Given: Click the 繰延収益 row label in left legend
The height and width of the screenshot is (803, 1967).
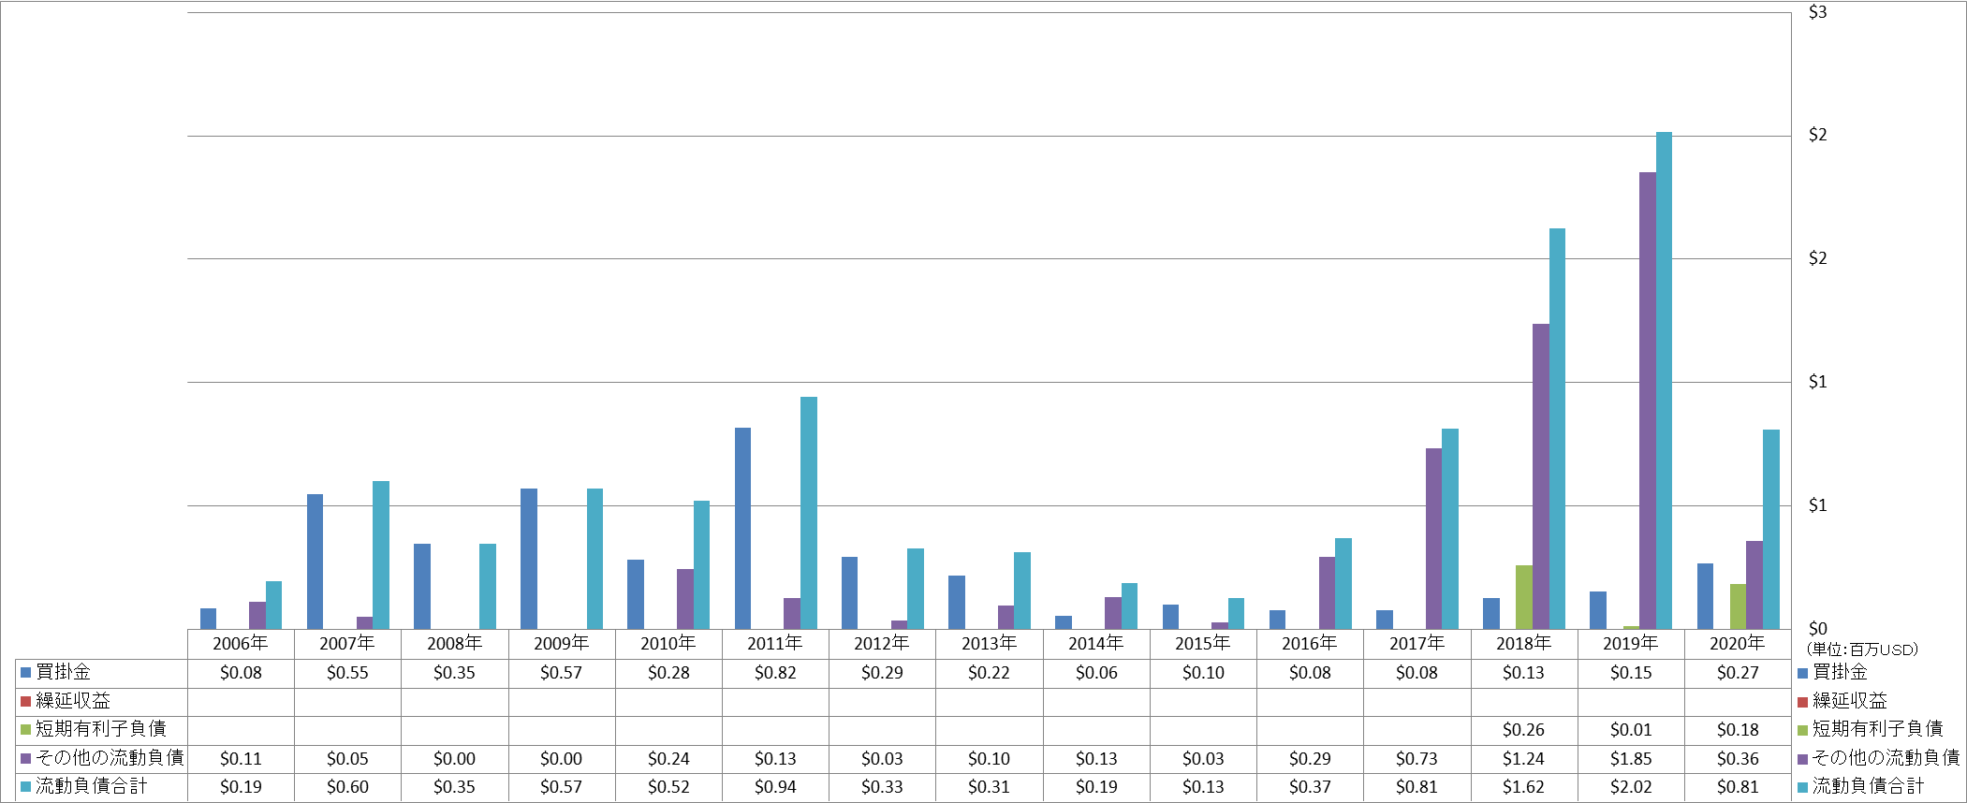Looking at the screenshot, I should [x=73, y=701].
